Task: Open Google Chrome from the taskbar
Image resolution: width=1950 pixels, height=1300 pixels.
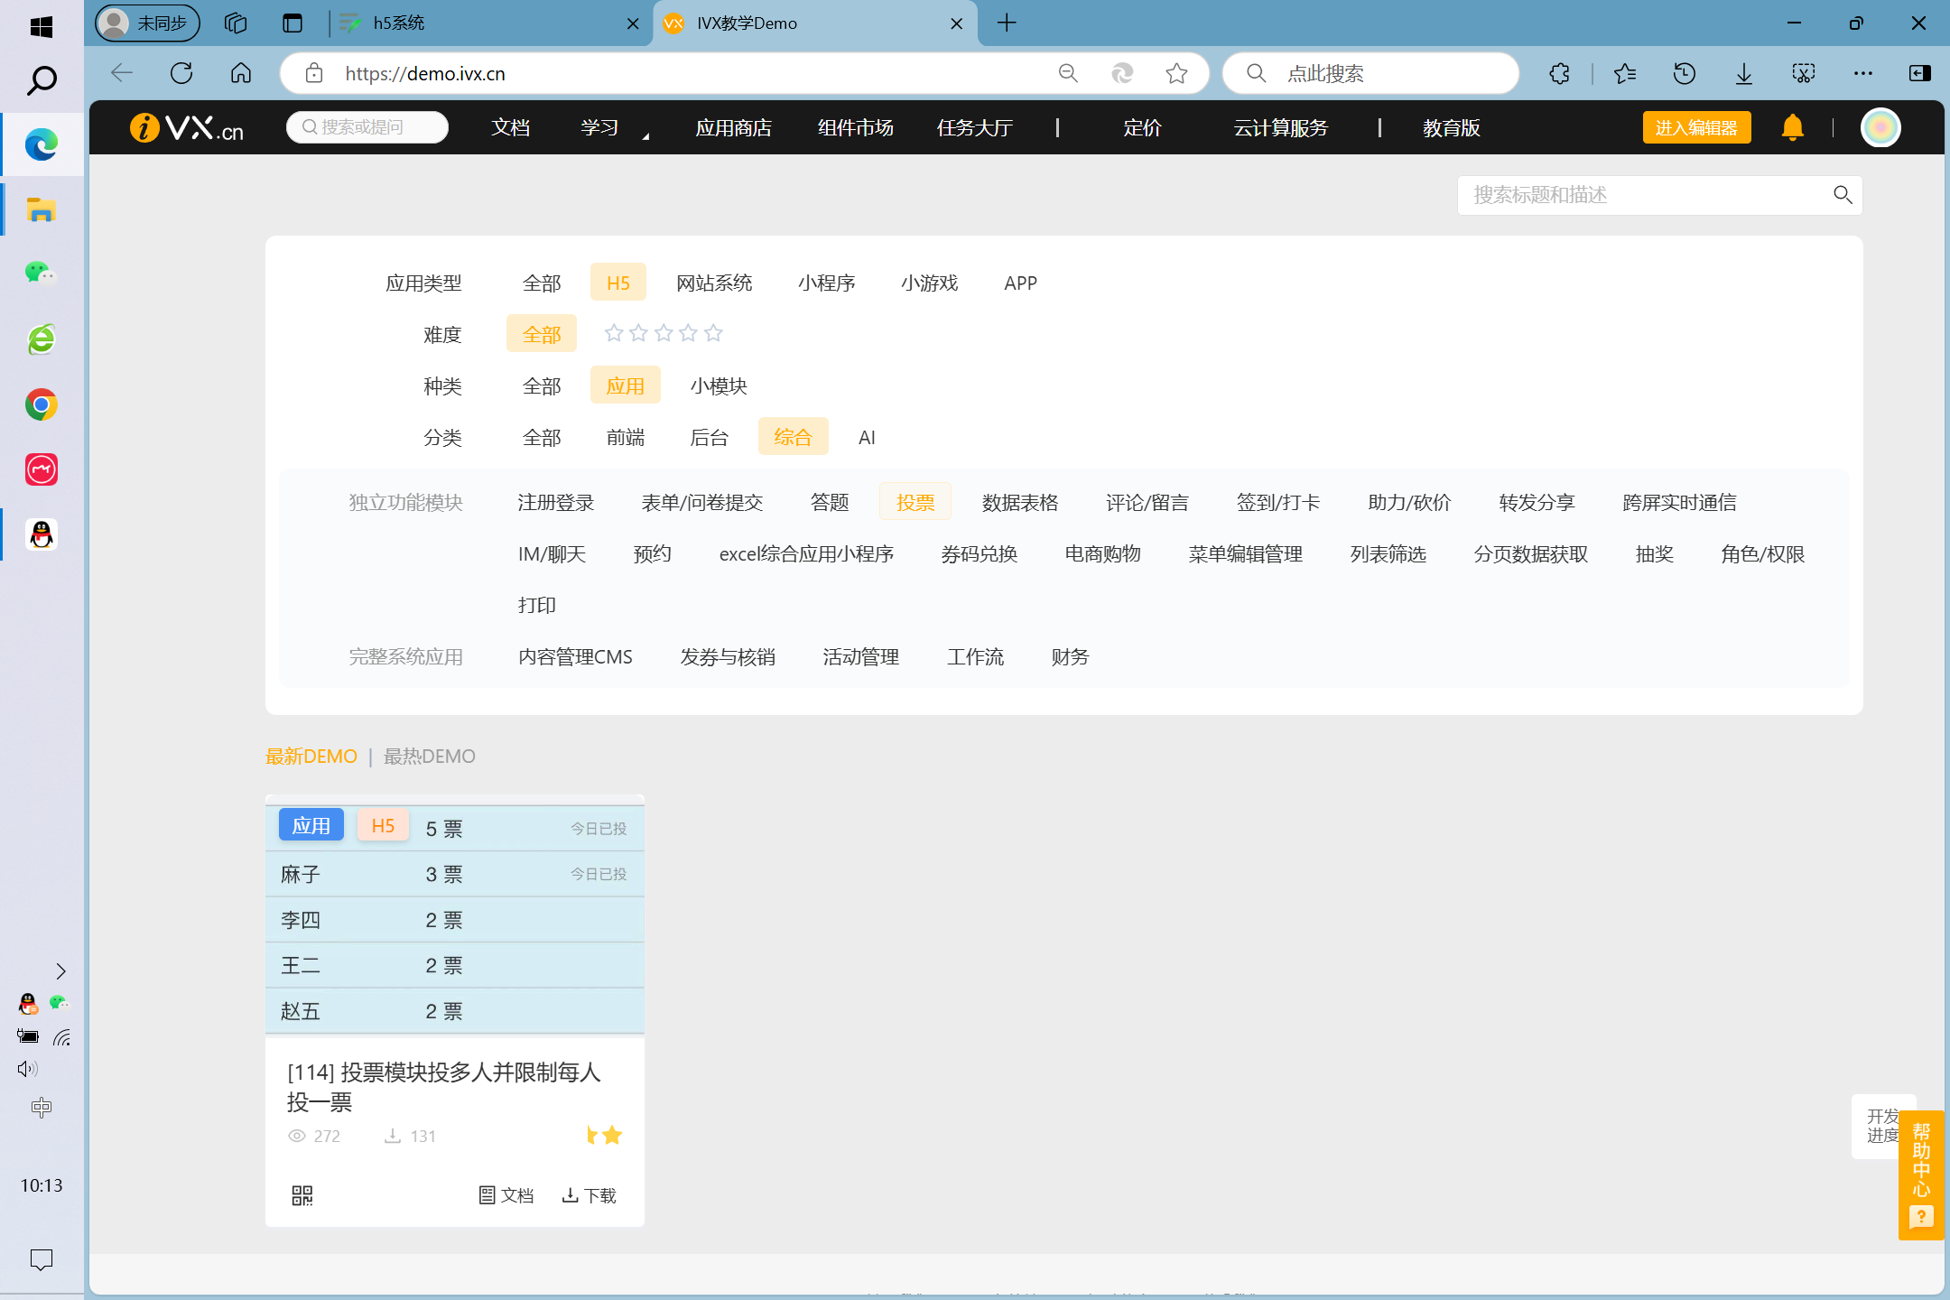Action: pyautogui.click(x=42, y=404)
